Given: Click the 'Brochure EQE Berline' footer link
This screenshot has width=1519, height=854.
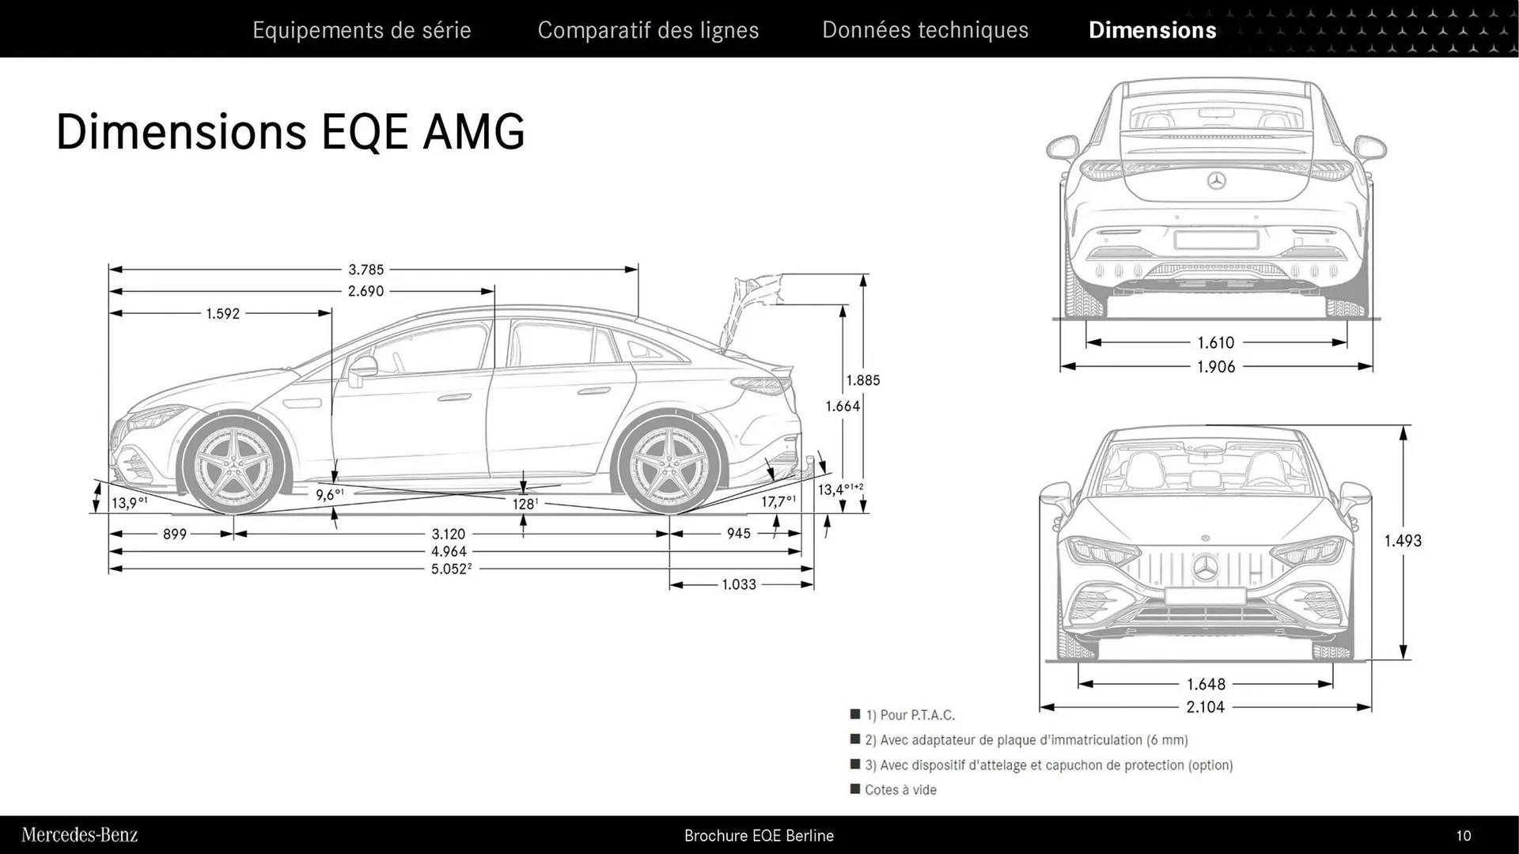Looking at the screenshot, I should [759, 836].
